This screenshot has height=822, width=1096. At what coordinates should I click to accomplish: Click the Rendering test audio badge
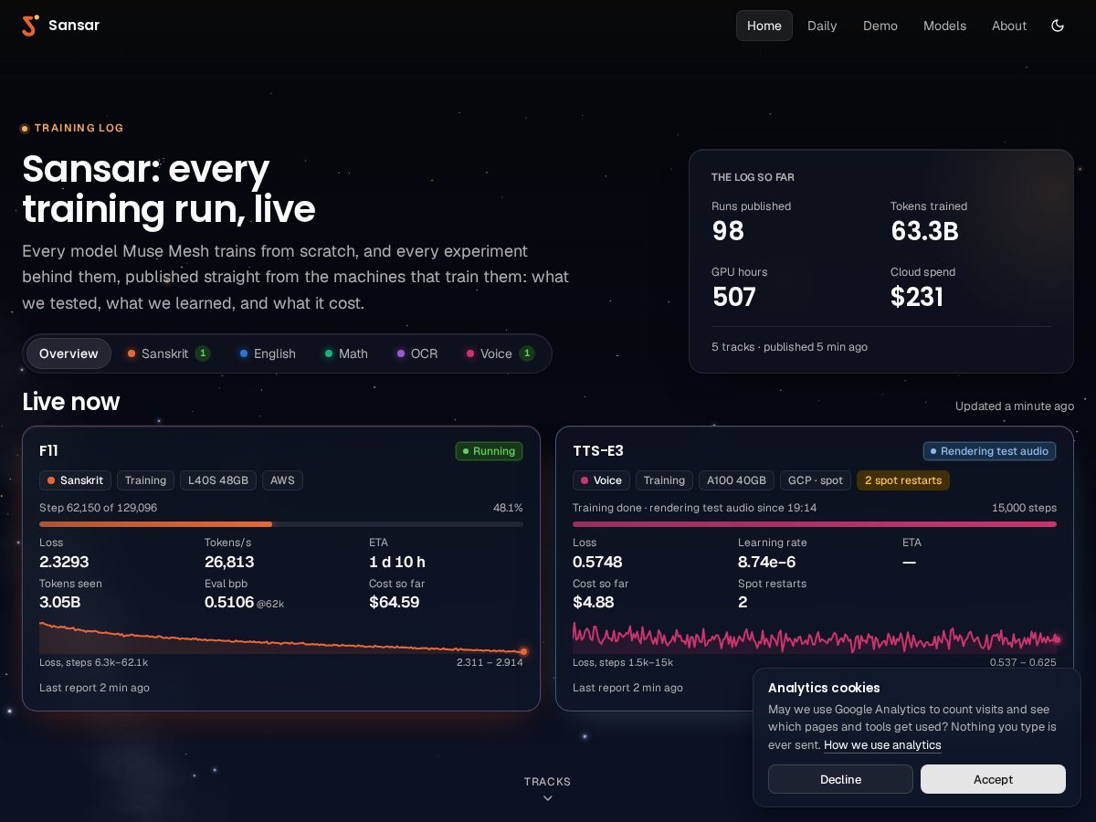point(989,451)
